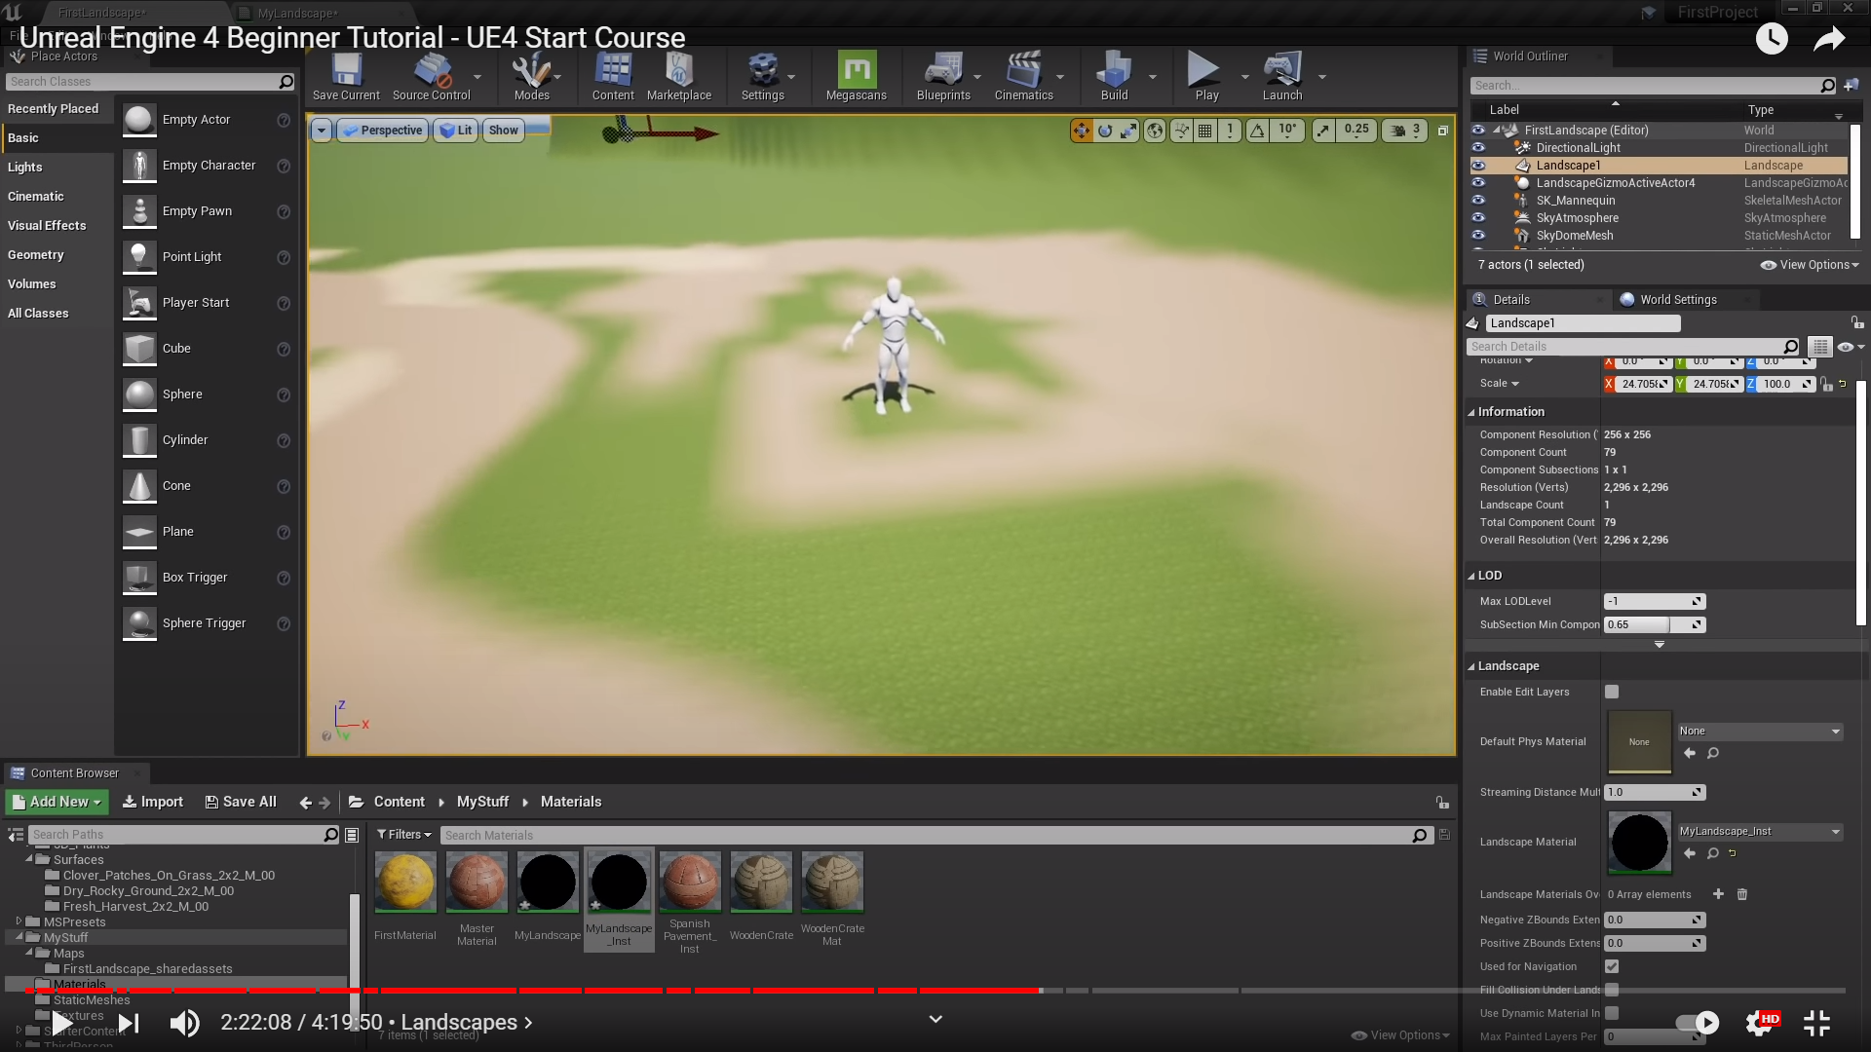Screen dimensions: 1871x1052
Task: Open the Marketplace
Action: coord(678,76)
